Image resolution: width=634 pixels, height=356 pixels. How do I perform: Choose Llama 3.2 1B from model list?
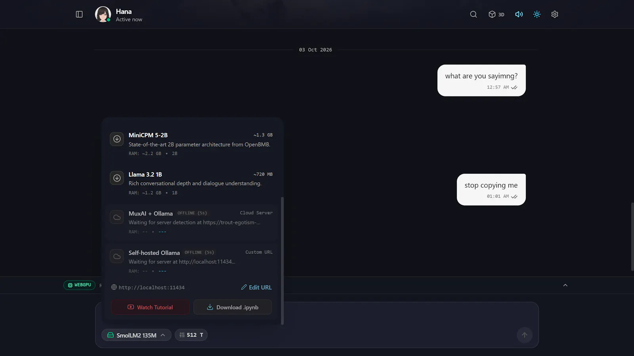tap(192, 183)
